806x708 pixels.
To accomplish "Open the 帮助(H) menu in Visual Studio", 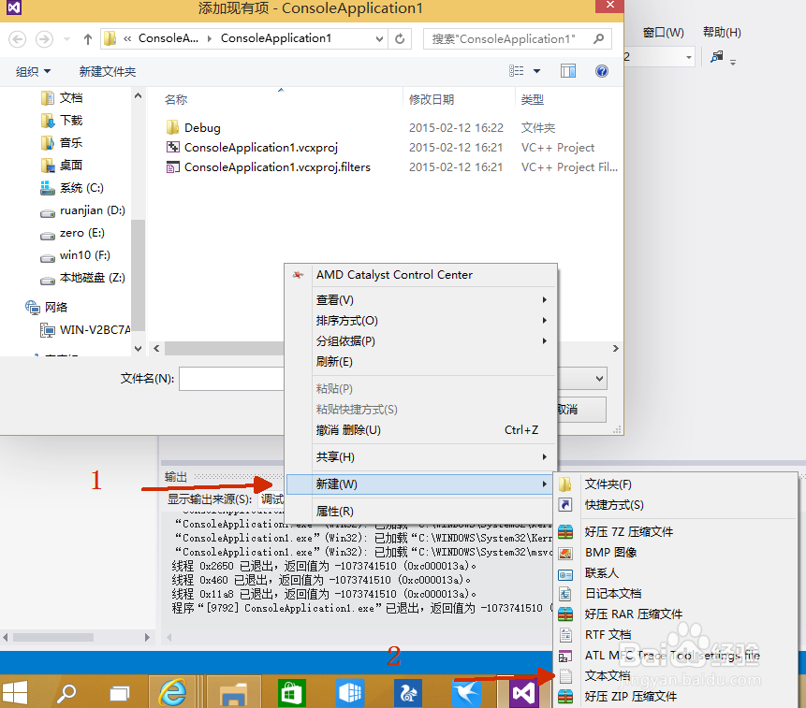I will point(722,33).
